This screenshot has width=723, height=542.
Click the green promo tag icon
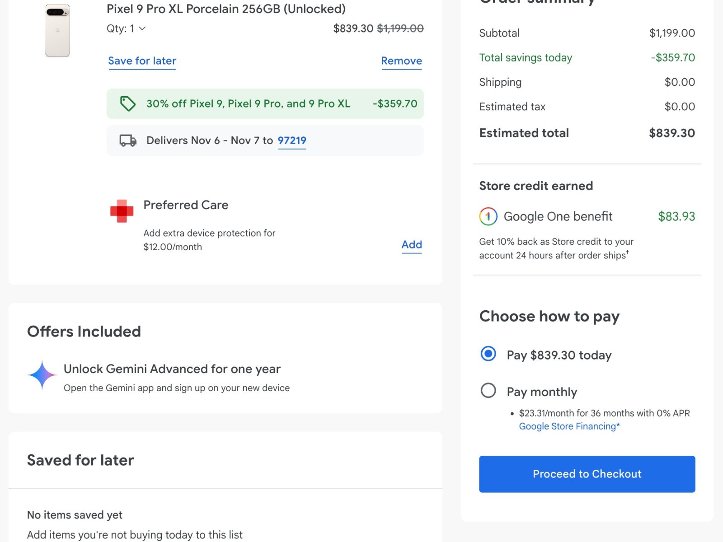[x=127, y=104]
